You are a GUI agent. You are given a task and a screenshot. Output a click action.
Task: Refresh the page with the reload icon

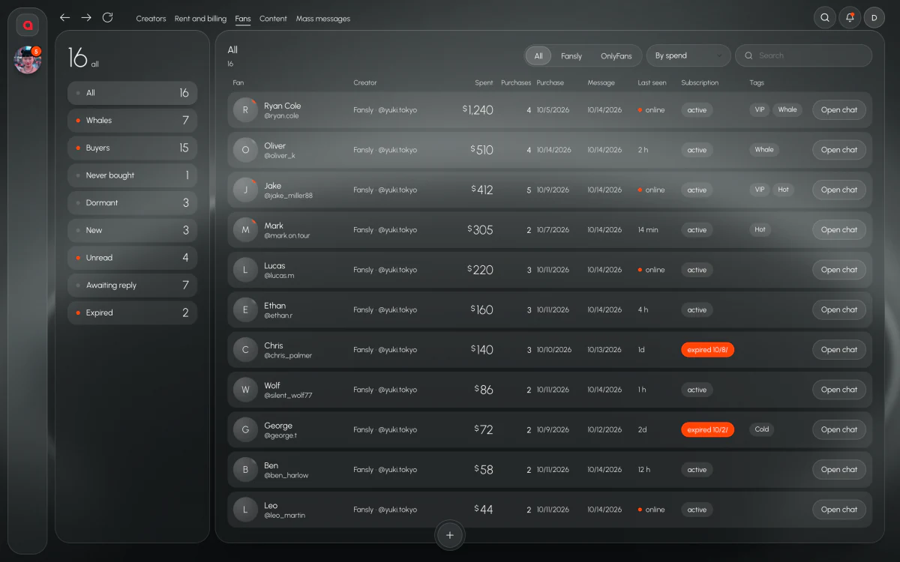click(x=108, y=17)
